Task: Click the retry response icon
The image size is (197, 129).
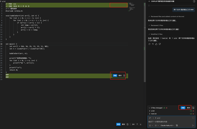Action: (149, 44)
